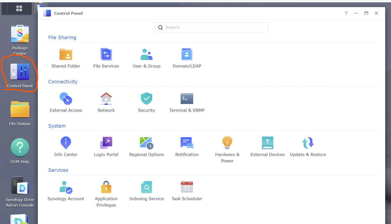Maximize the Control Panel window
Viewport: 391px width, 224px height.
(x=366, y=13)
